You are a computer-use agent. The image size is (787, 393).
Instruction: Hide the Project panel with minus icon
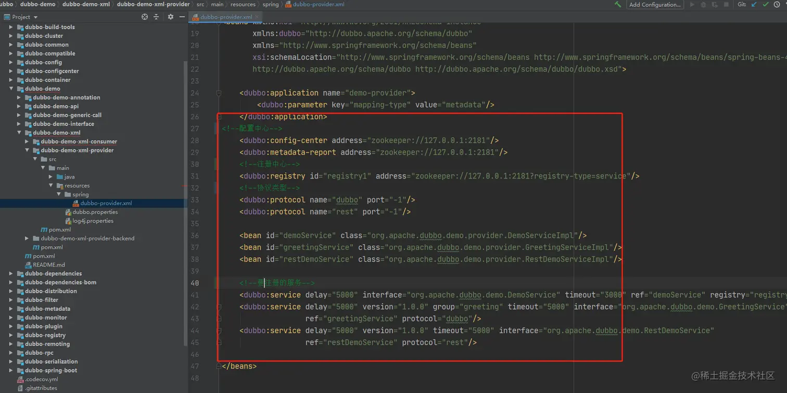point(182,17)
